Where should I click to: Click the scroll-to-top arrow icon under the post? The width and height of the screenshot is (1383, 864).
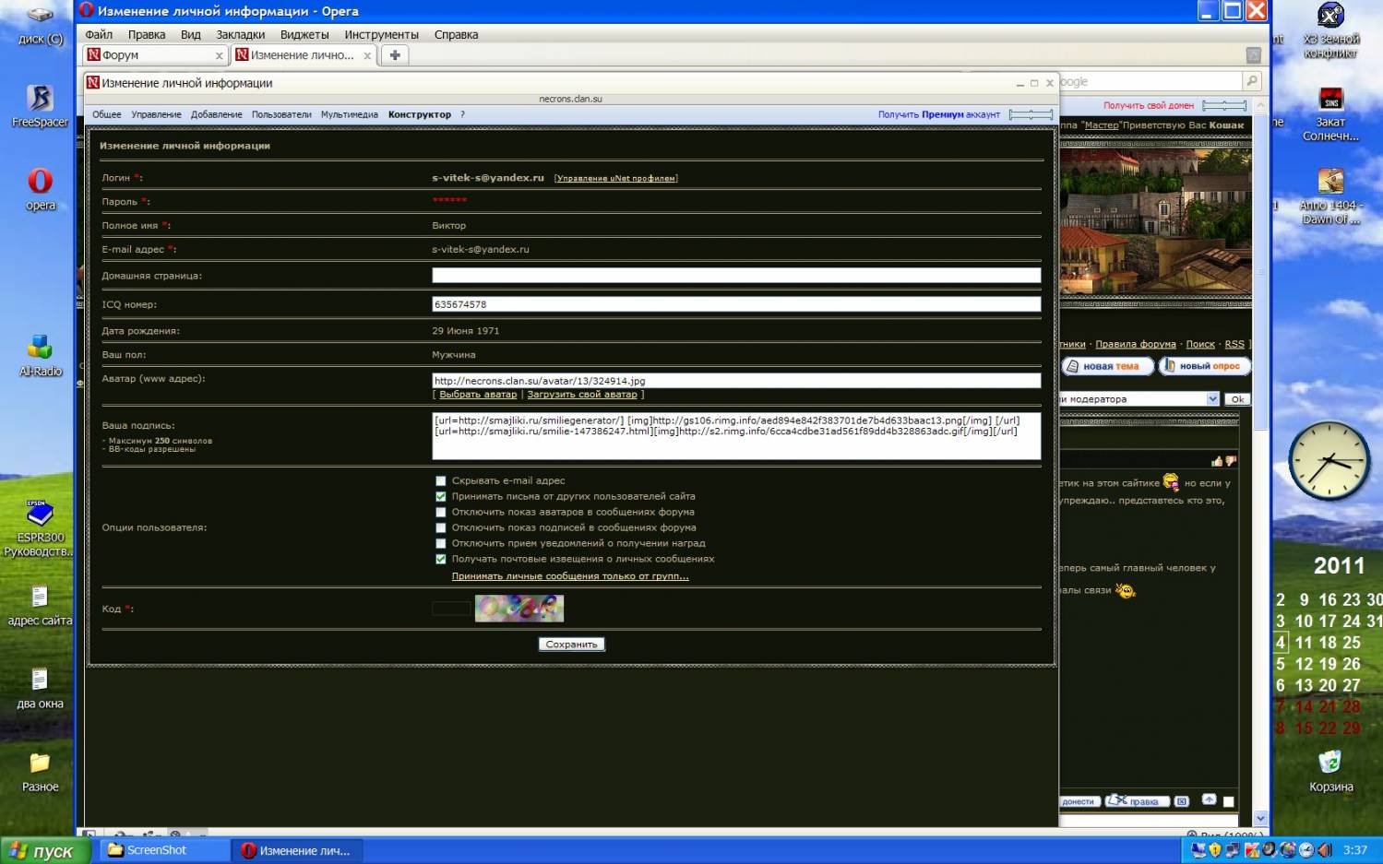coord(1209,800)
